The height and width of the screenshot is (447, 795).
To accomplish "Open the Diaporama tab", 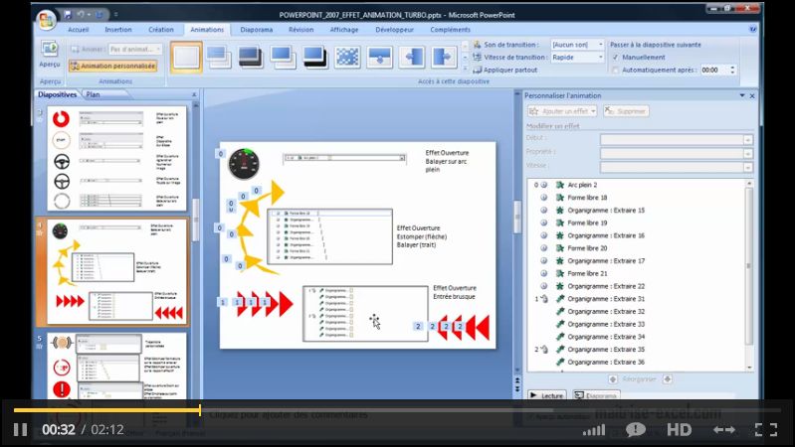I will tap(256, 30).
